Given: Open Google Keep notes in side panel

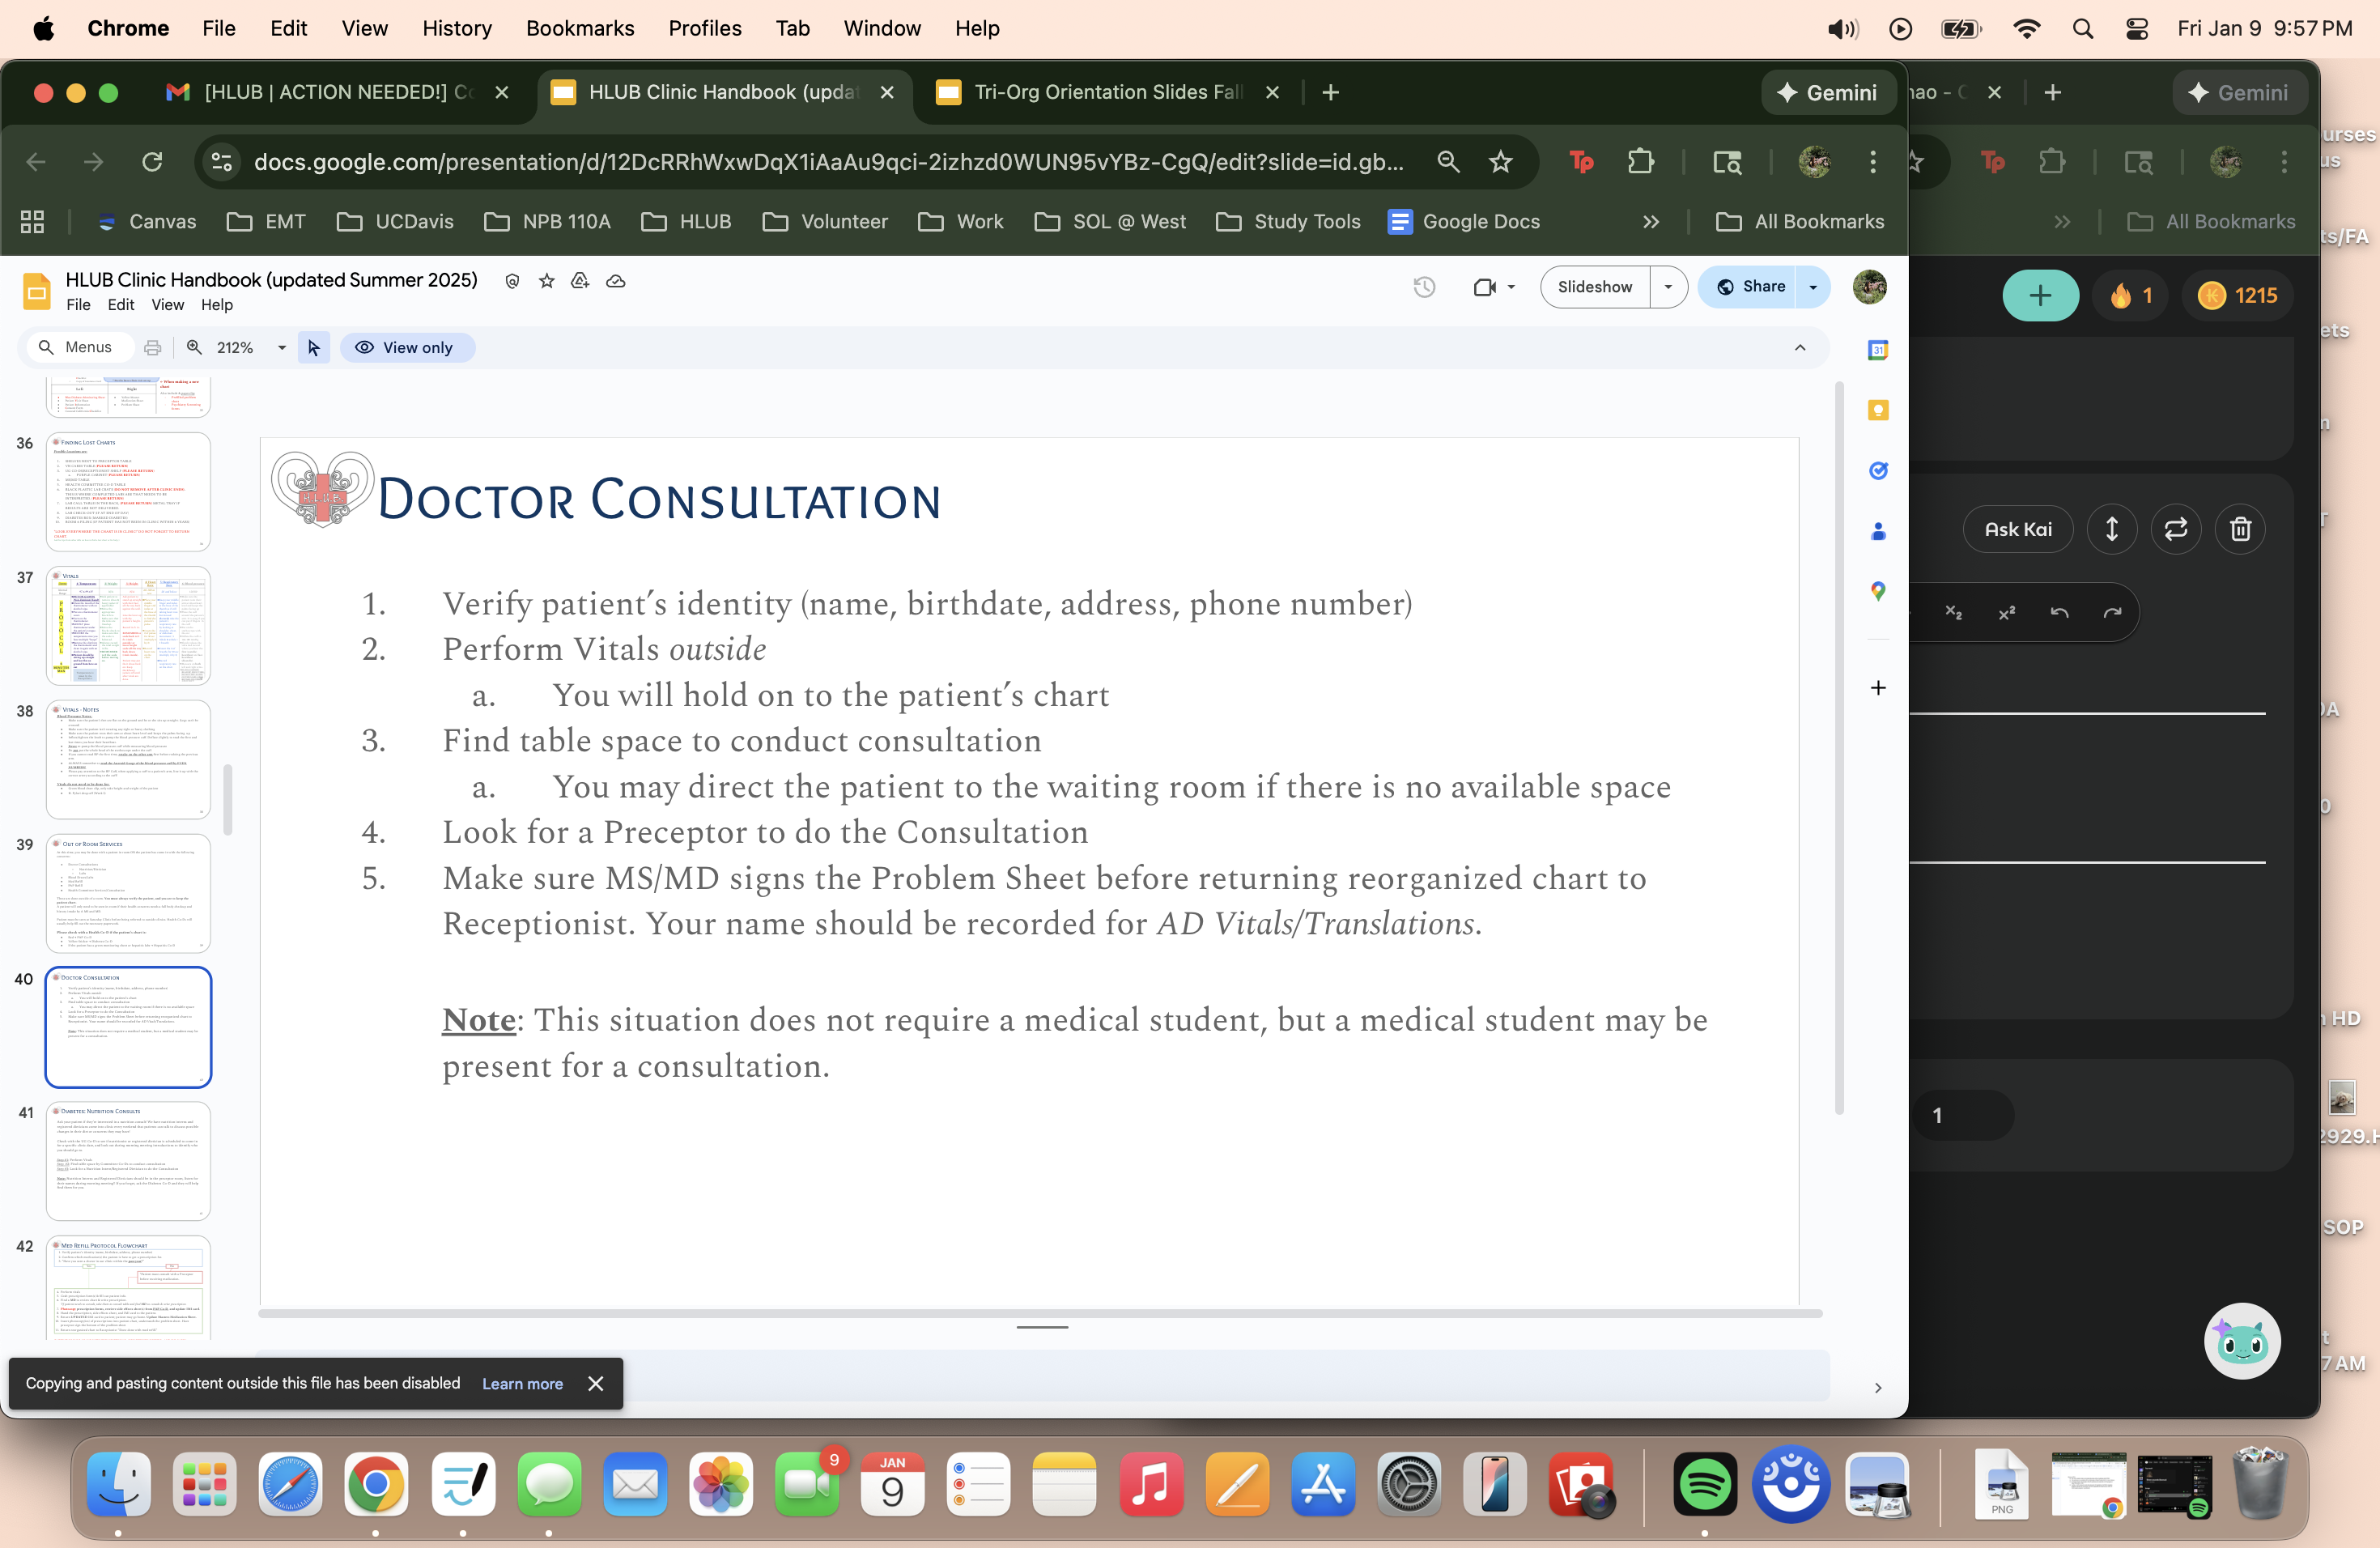Looking at the screenshot, I should [x=1878, y=410].
